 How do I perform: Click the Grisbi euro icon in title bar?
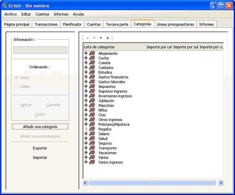[4, 6]
